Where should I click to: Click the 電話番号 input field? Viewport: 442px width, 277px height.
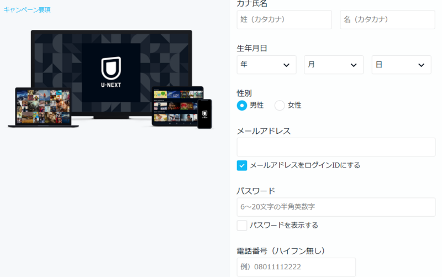pos(296,267)
